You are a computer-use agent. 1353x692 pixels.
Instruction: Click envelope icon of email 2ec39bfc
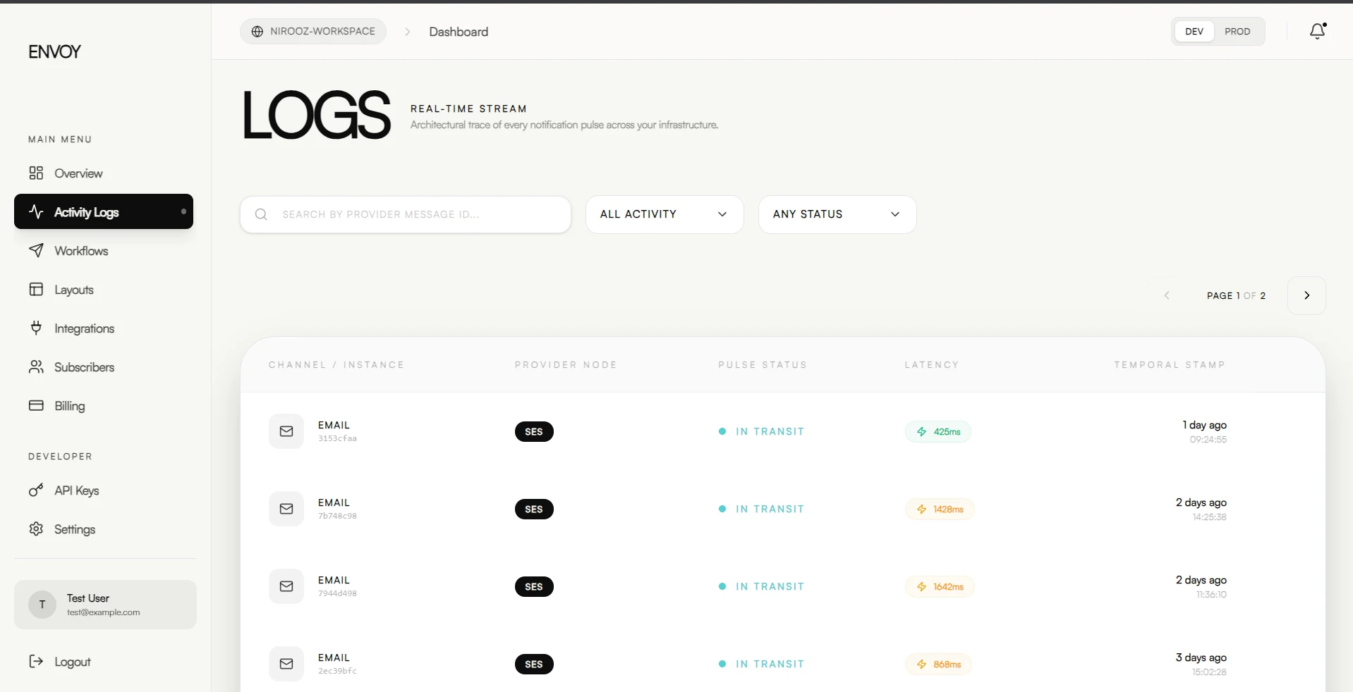[286, 664]
